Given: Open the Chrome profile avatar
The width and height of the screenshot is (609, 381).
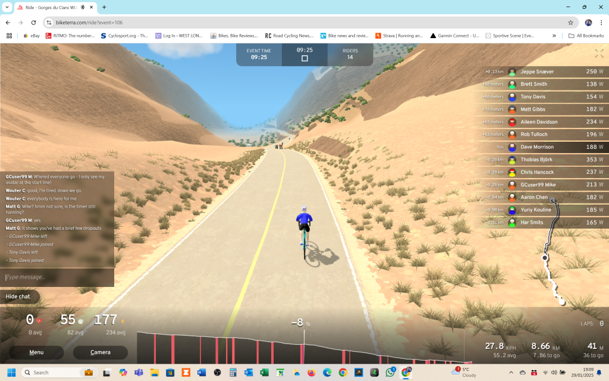Looking at the screenshot, I should 588,23.
